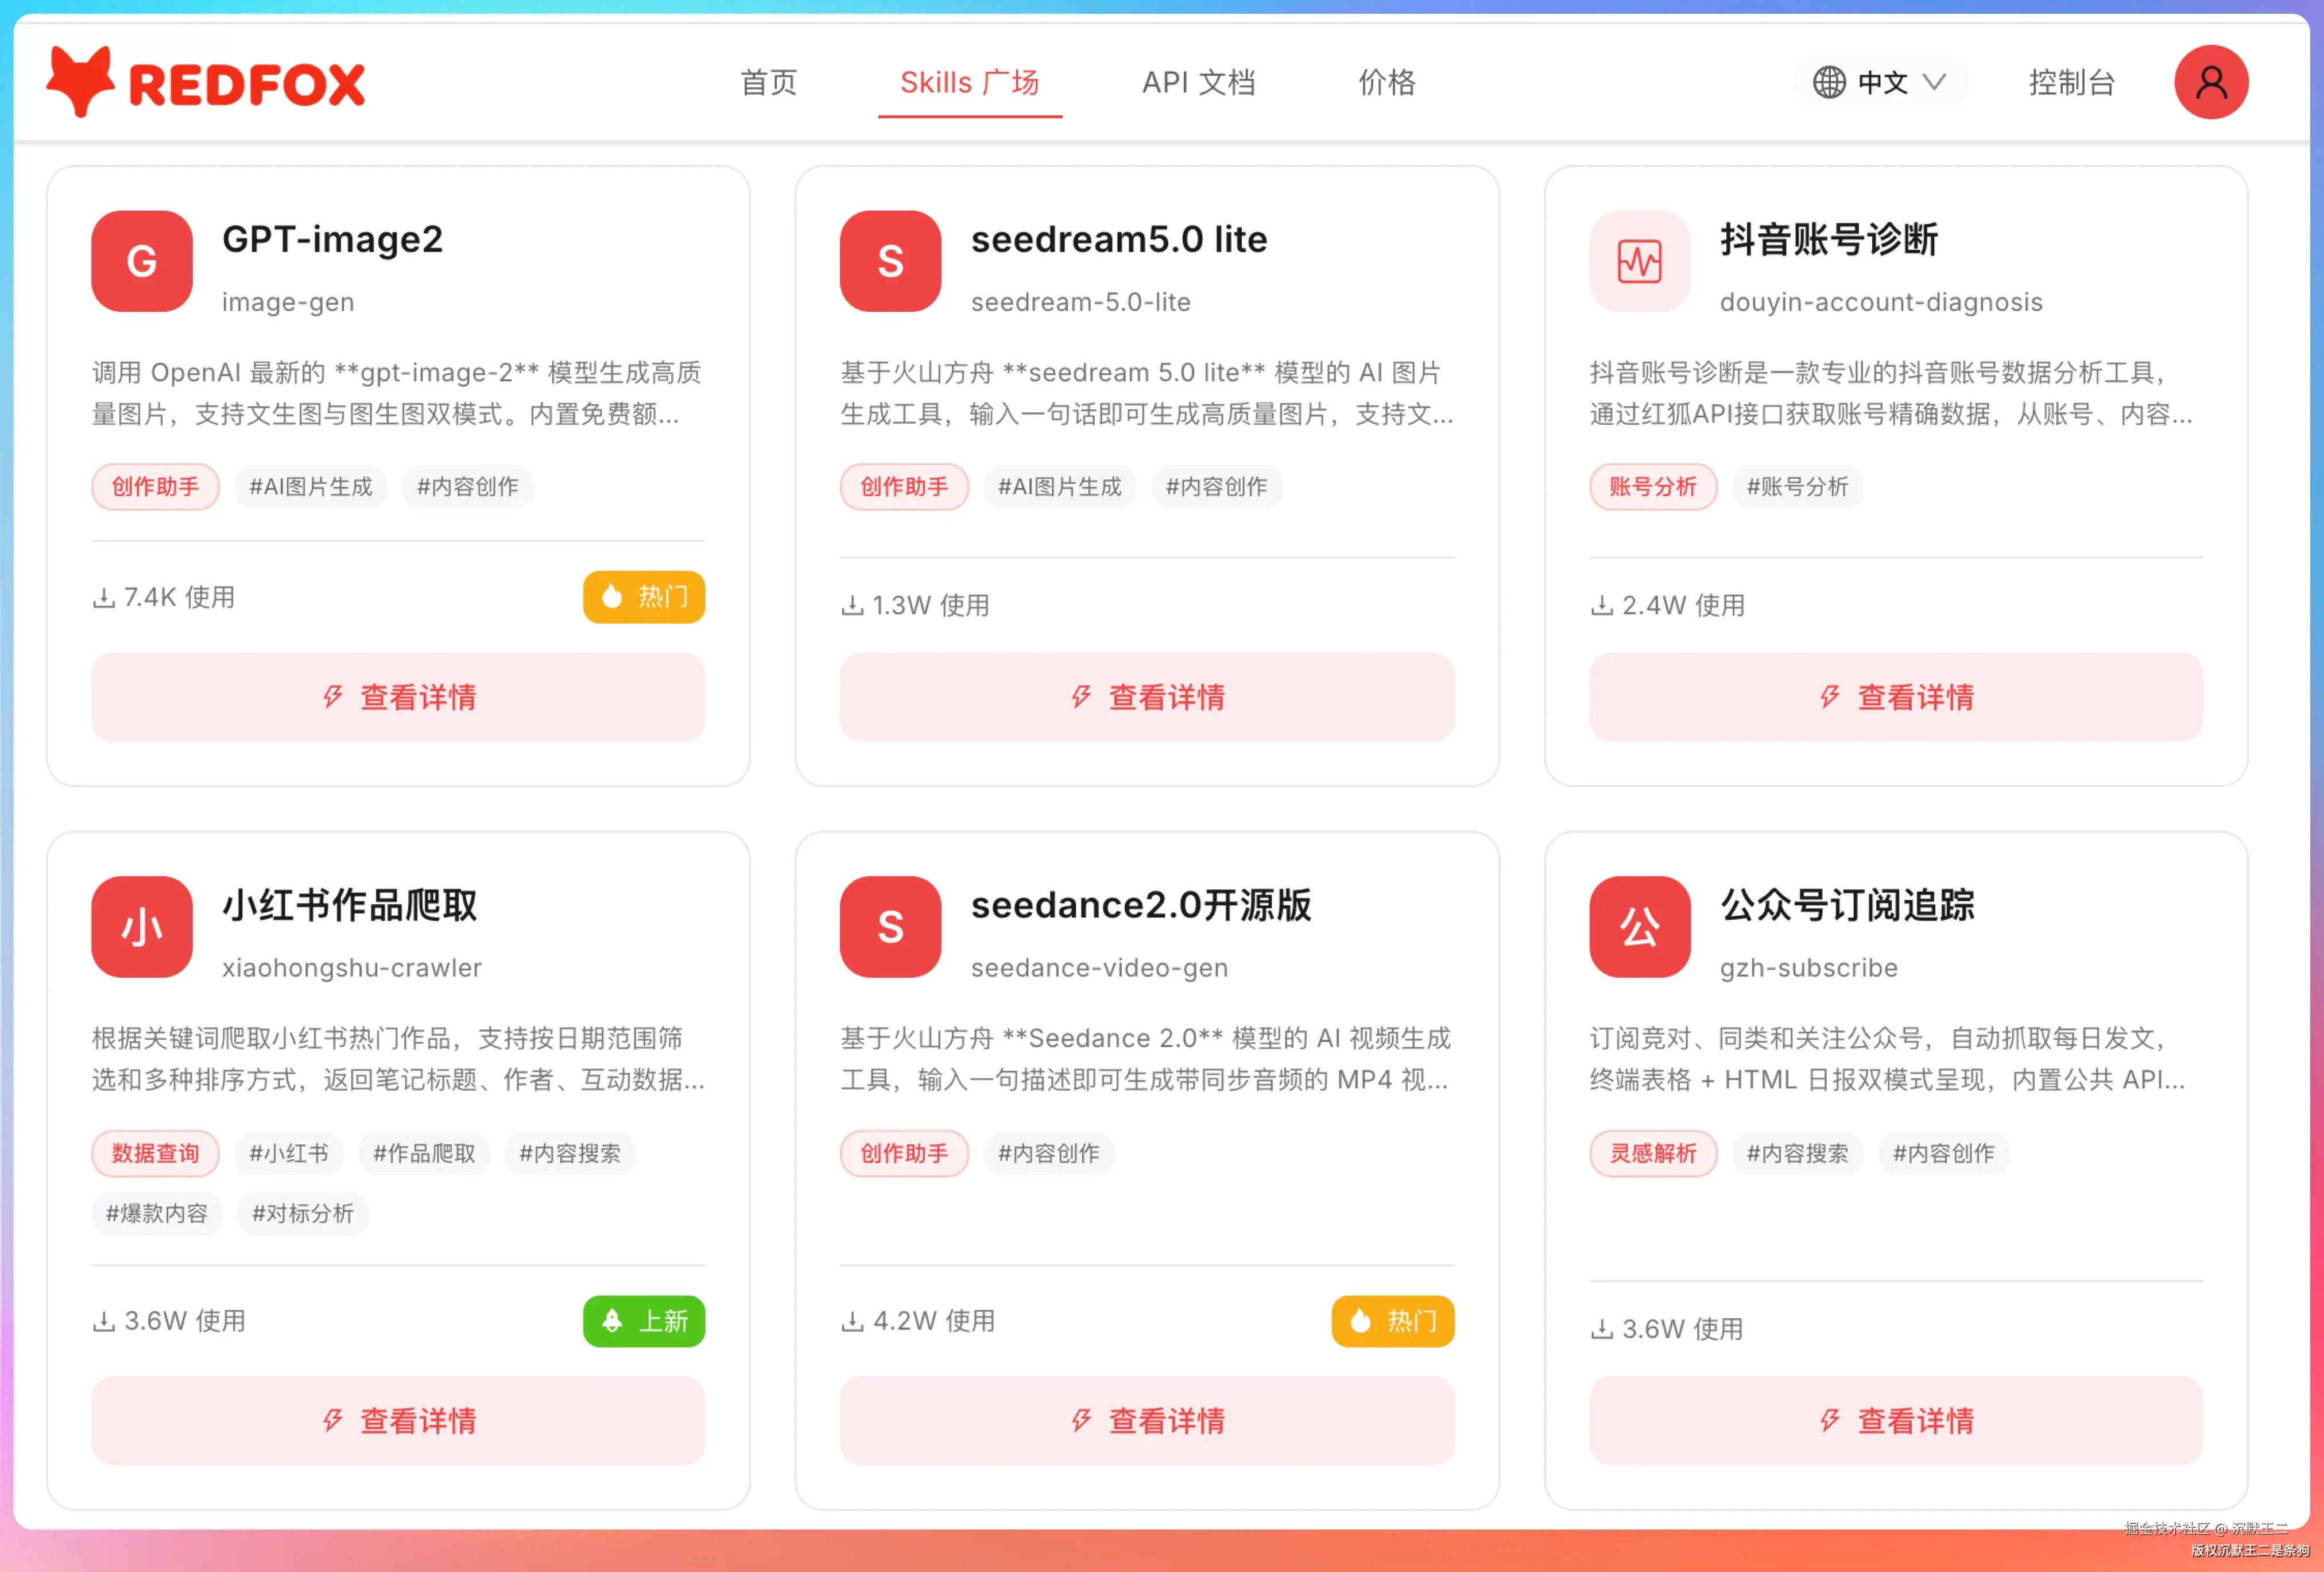The width and height of the screenshot is (2324, 1572).
Task: View details for seedream5.0 lite
Action: [x=1147, y=697]
